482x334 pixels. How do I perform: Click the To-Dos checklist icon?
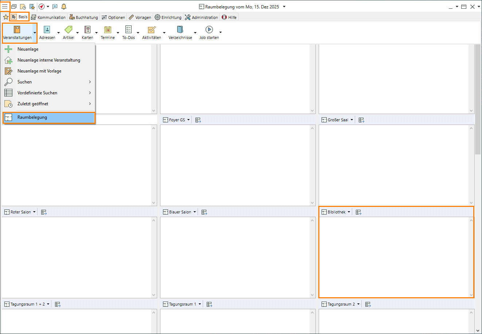click(128, 30)
